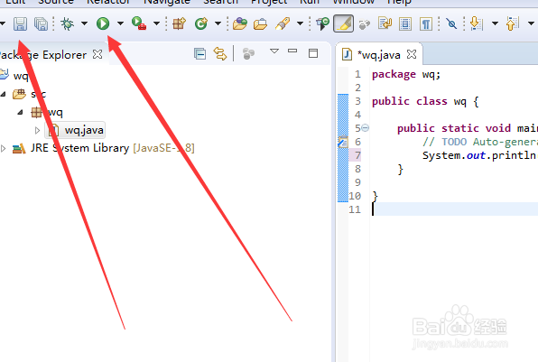Click the Previous Annotation up arrow icon
538x362 pixels.
[513, 23]
